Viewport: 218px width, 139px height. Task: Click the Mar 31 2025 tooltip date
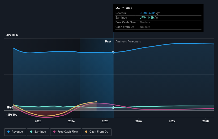coord(124,8)
